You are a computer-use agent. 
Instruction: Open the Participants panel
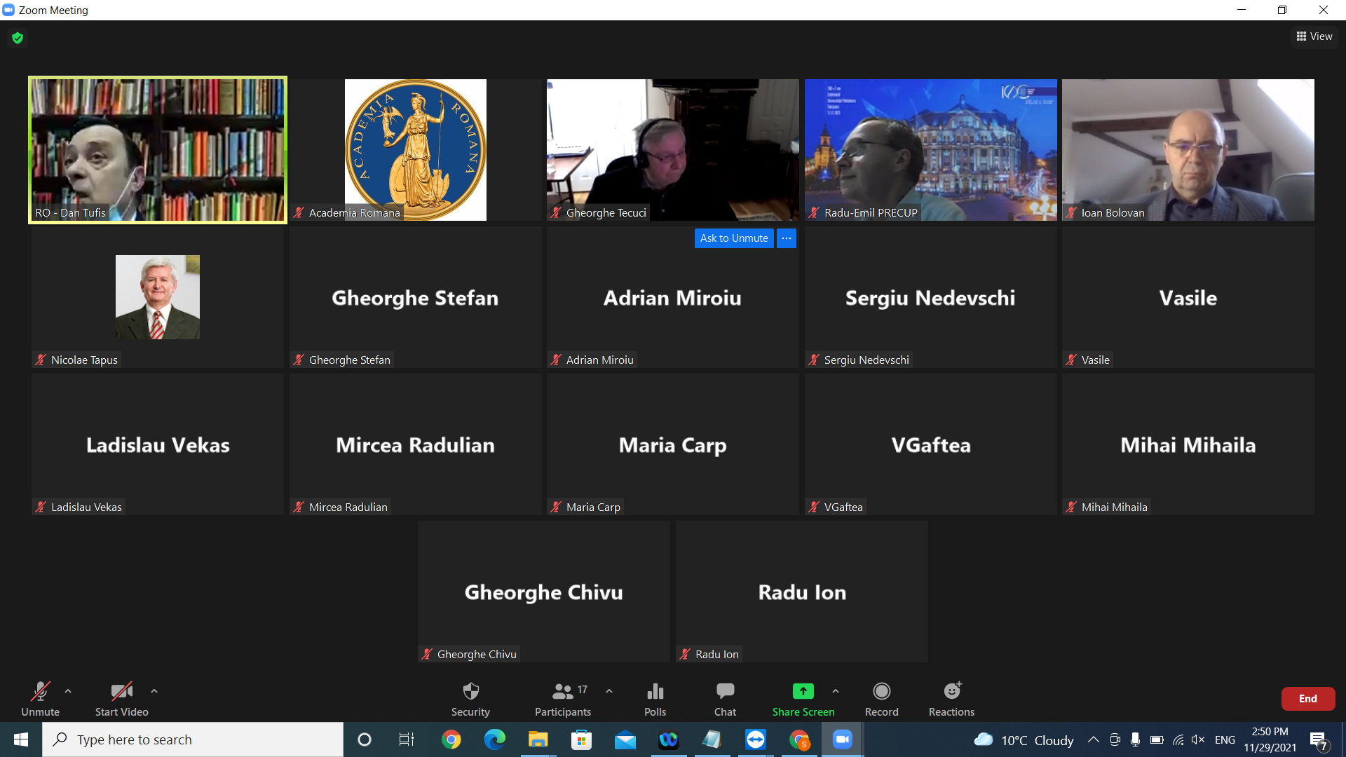pos(562,699)
